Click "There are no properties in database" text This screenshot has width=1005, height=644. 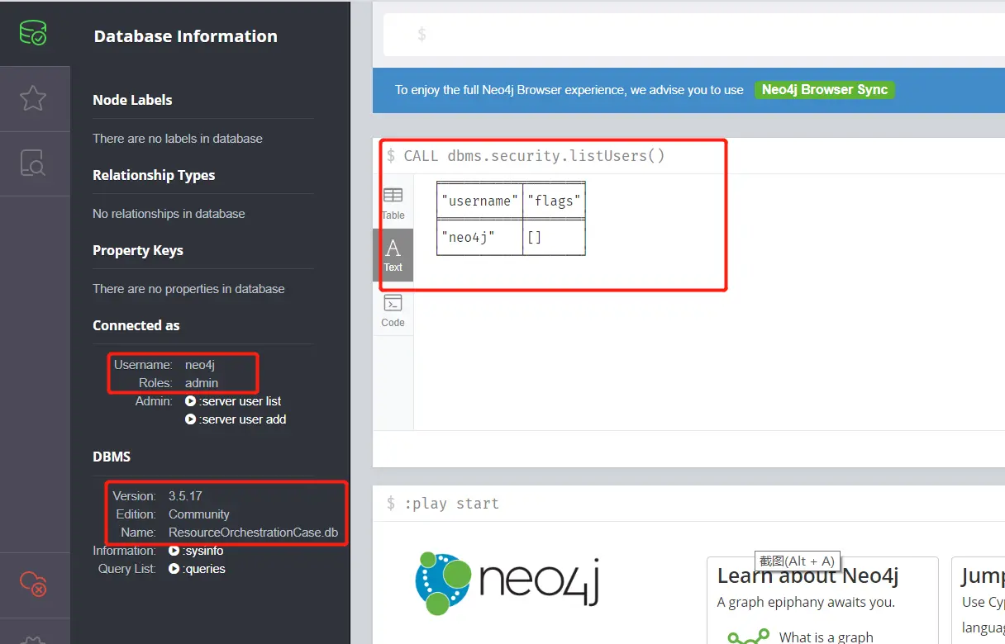[x=188, y=289]
